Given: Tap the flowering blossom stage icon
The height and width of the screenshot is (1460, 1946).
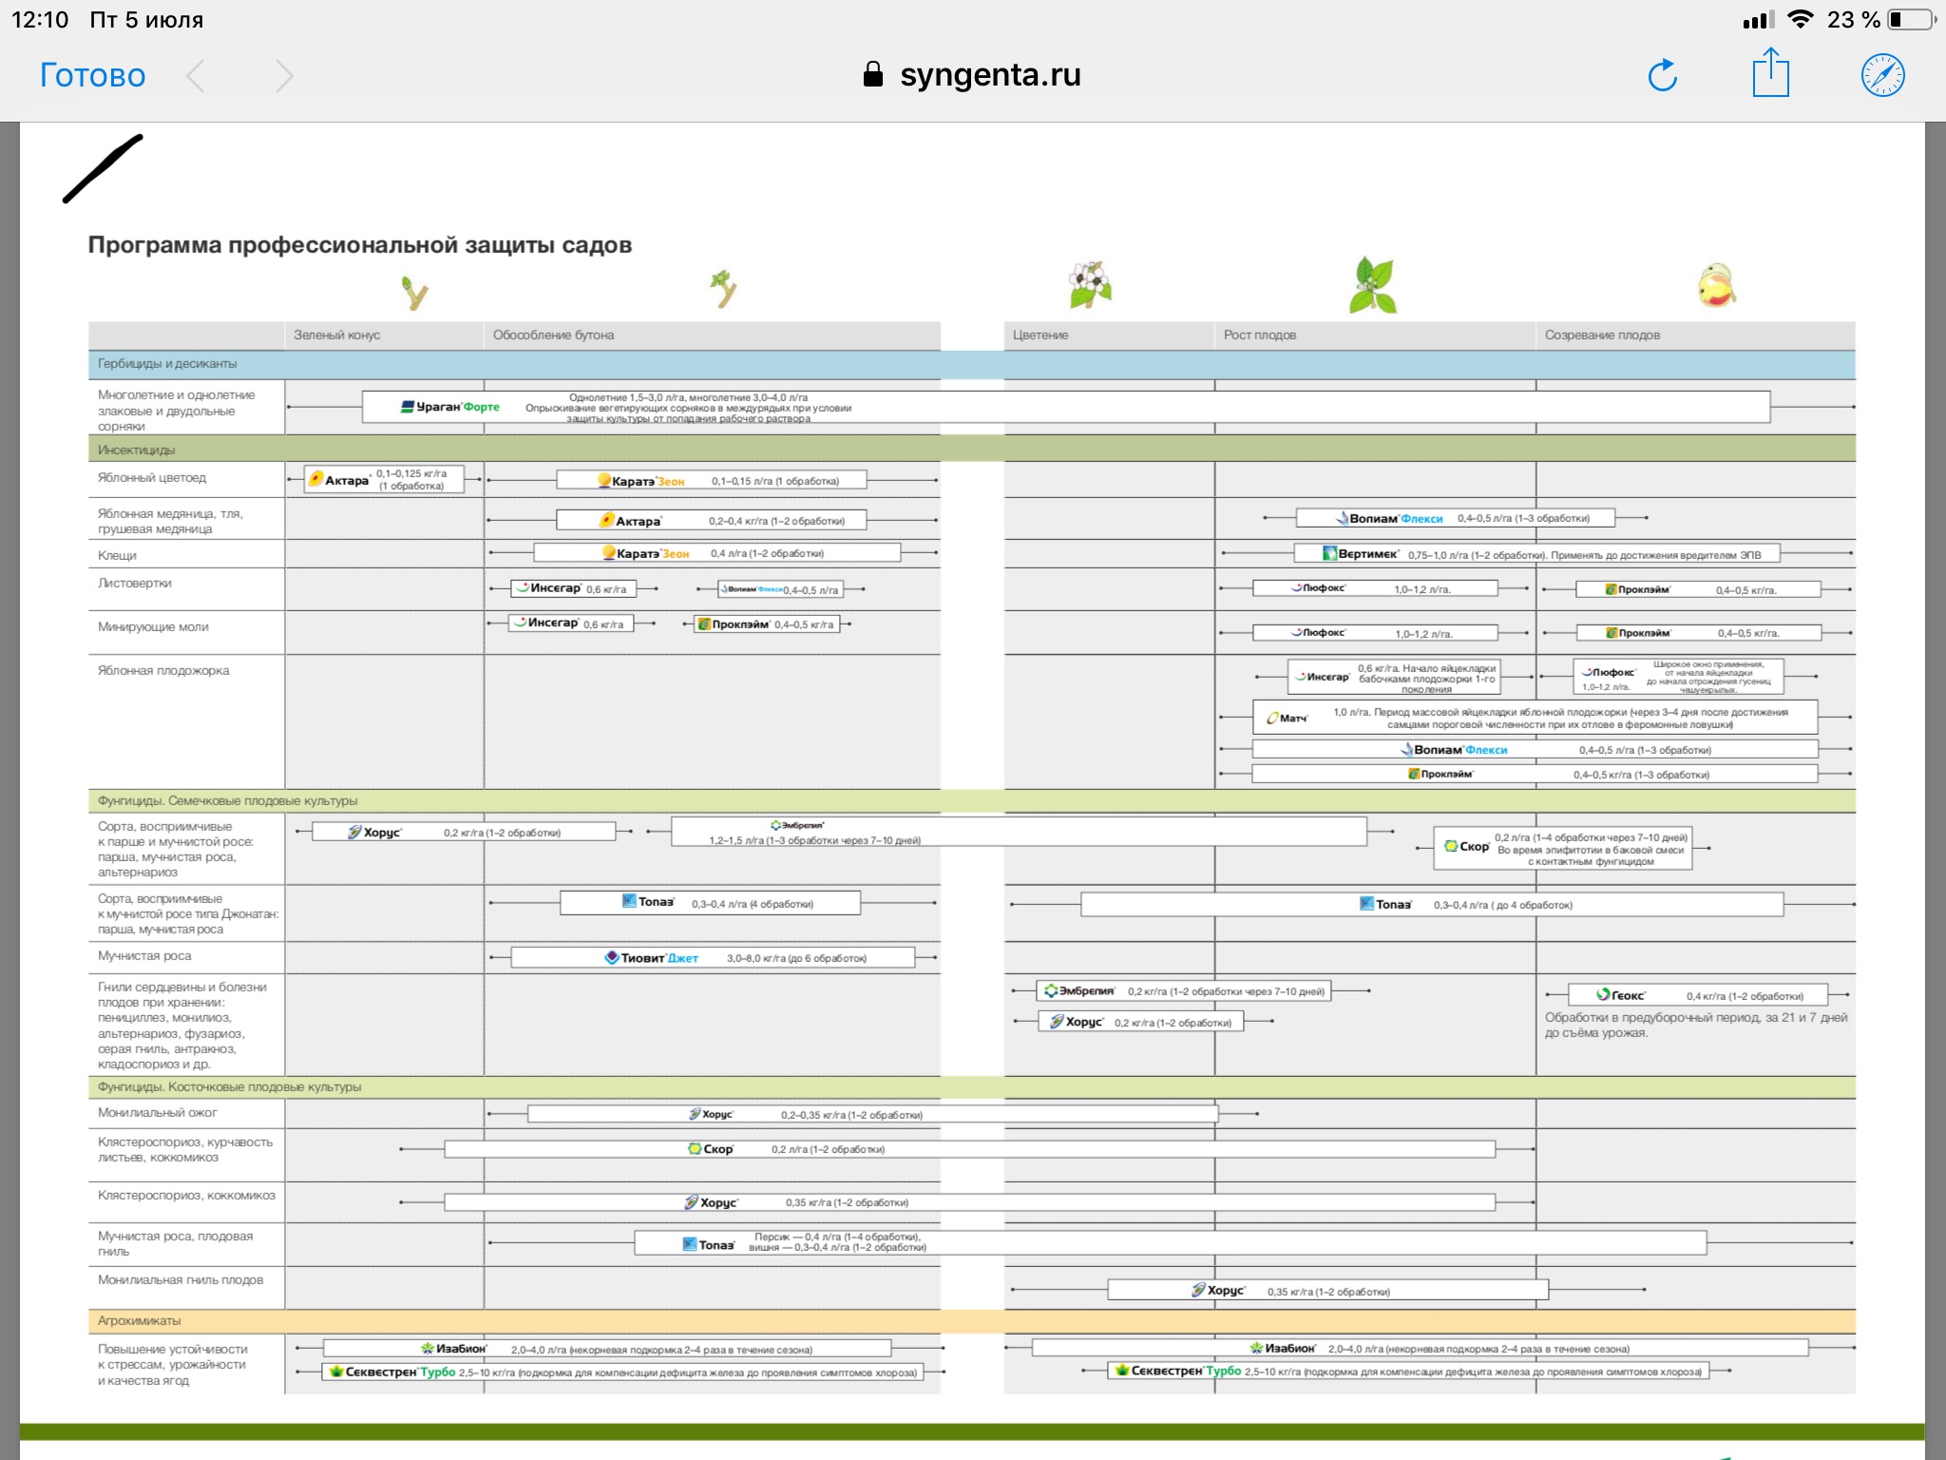Looking at the screenshot, I should tap(1090, 284).
